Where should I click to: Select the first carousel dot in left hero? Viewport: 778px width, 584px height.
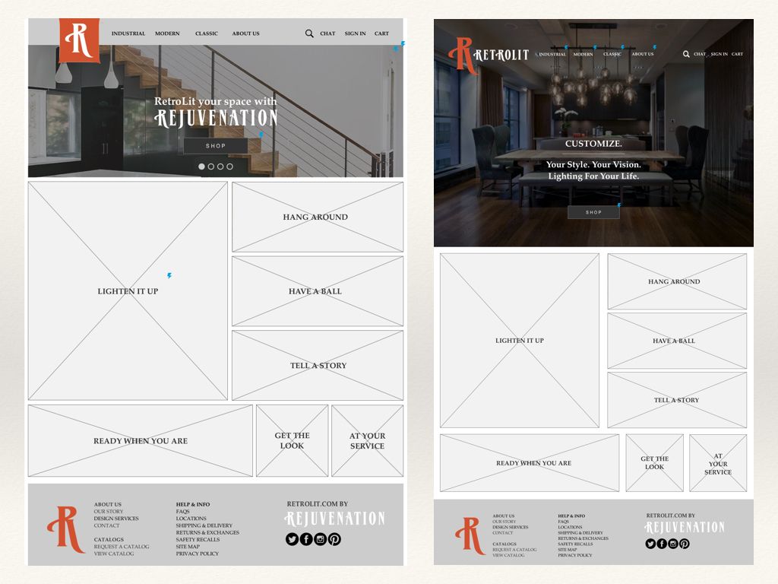pyautogui.click(x=201, y=167)
